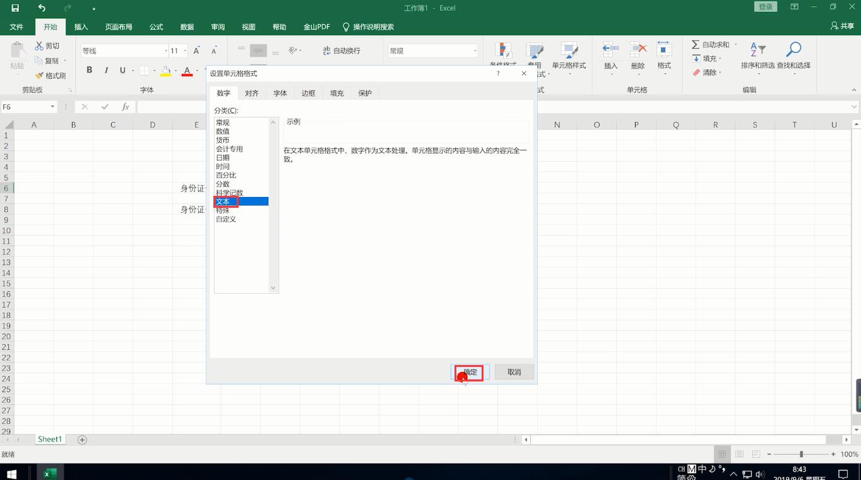Click the Sheet1 tab
Viewport: 861px width, 480px height.
click(x=50, y=439)
